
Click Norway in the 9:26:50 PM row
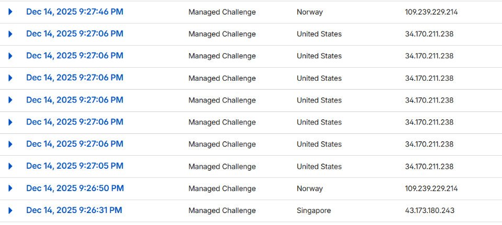310,189
